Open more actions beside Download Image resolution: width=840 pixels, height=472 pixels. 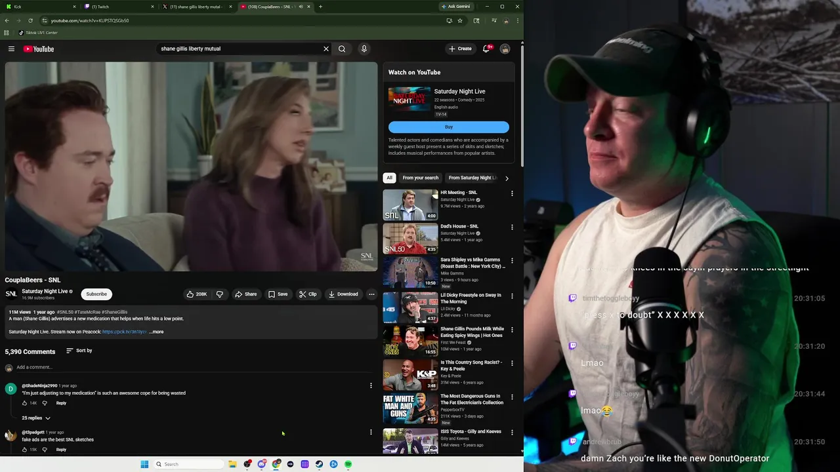(x=371, y=294)
